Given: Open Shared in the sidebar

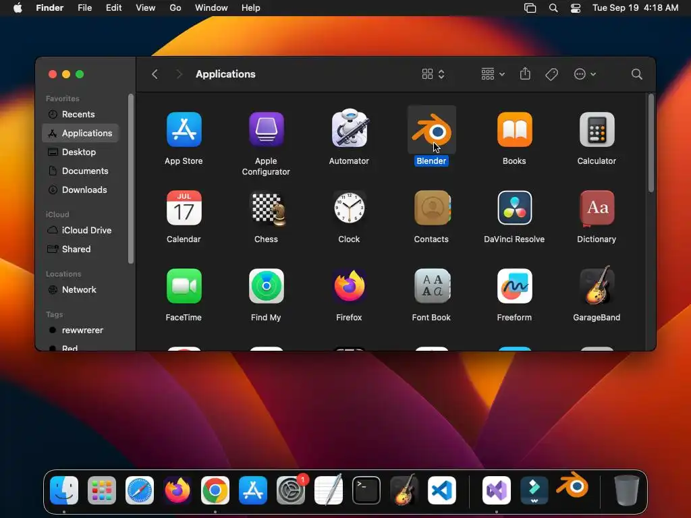Looking at the screenshot, I should pyautogui.click(x=81, y=250).
